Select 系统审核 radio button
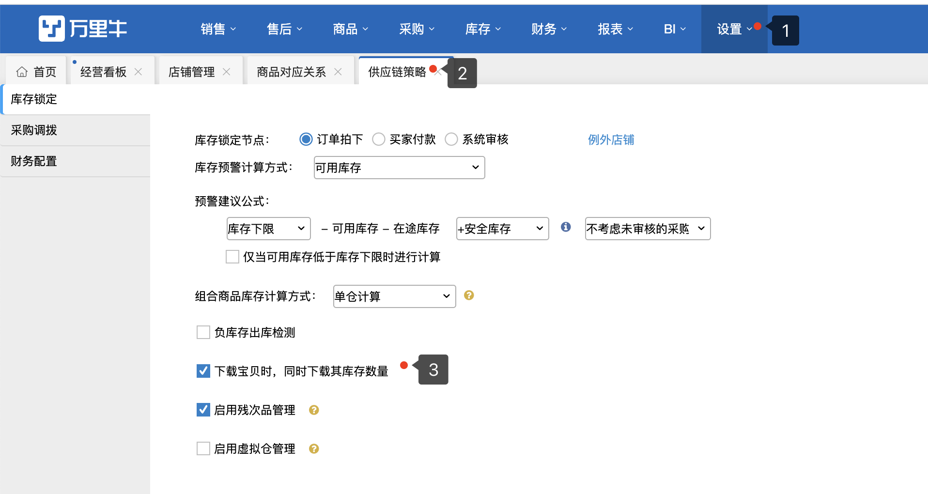This screenshot has width=928, height=494. pyautogui.click(x=451, y=139)
